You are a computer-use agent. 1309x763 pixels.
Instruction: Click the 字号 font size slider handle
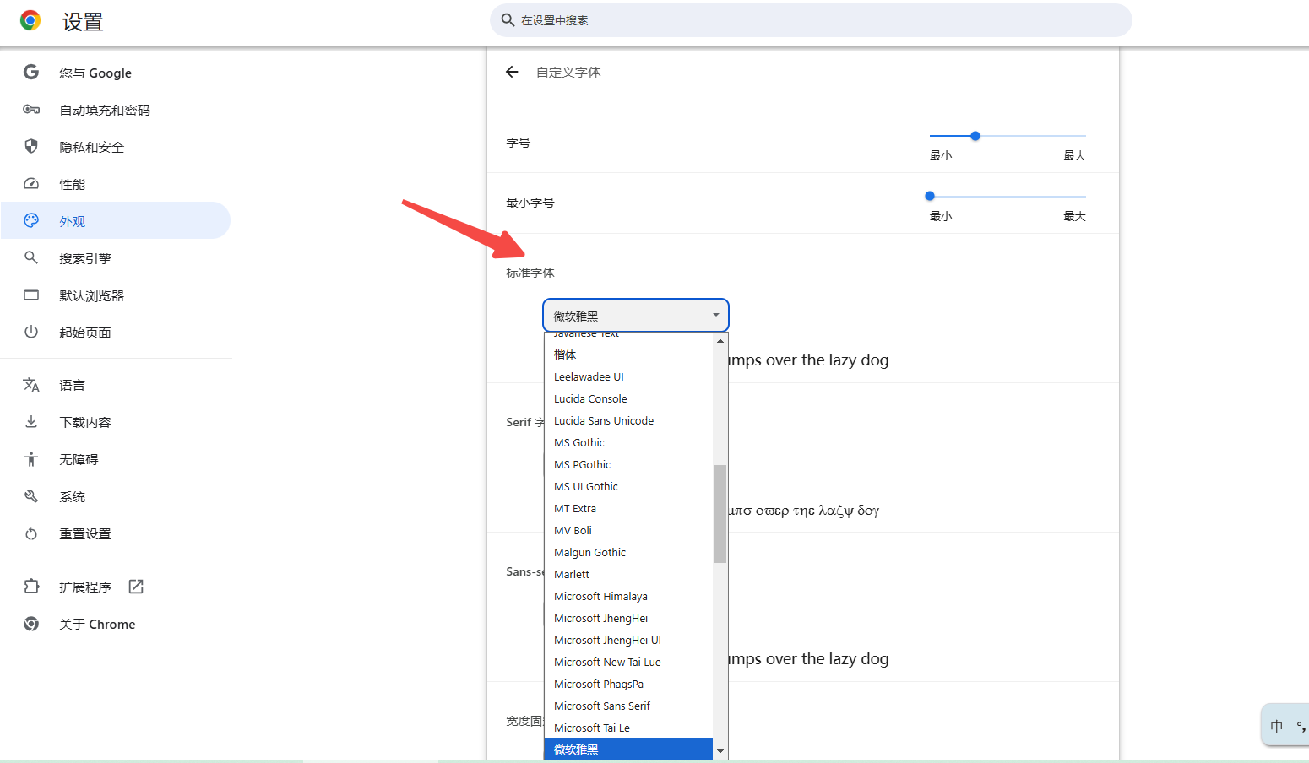pos(975,136)
